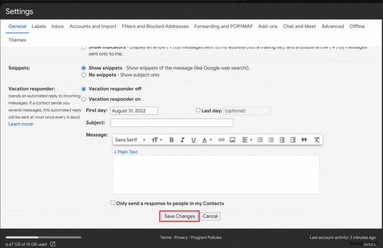The image size is (383, 248).
Task: Insert an image into the message
Action: click(x=232, y=140)
